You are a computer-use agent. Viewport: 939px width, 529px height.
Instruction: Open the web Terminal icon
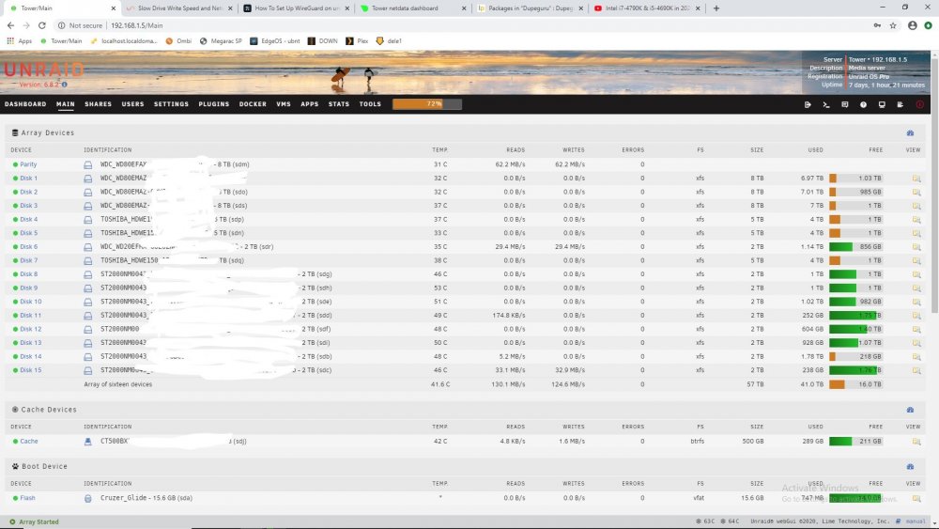click(x=825, y=104)
